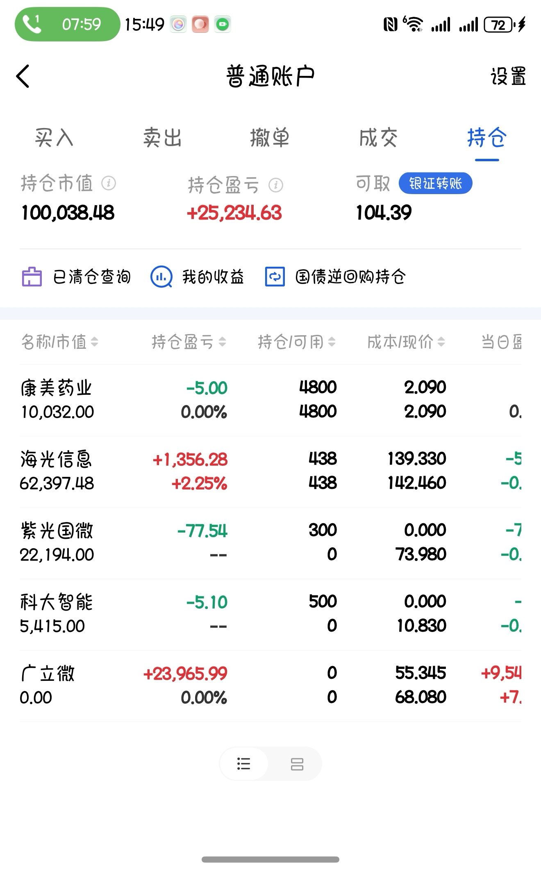Tap 康美药业 loss -5.00
This screenshot has height=870, width=541.
pos(207,388)
